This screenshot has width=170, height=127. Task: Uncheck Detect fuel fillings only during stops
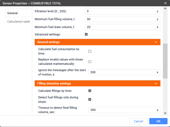click(90, 99)
